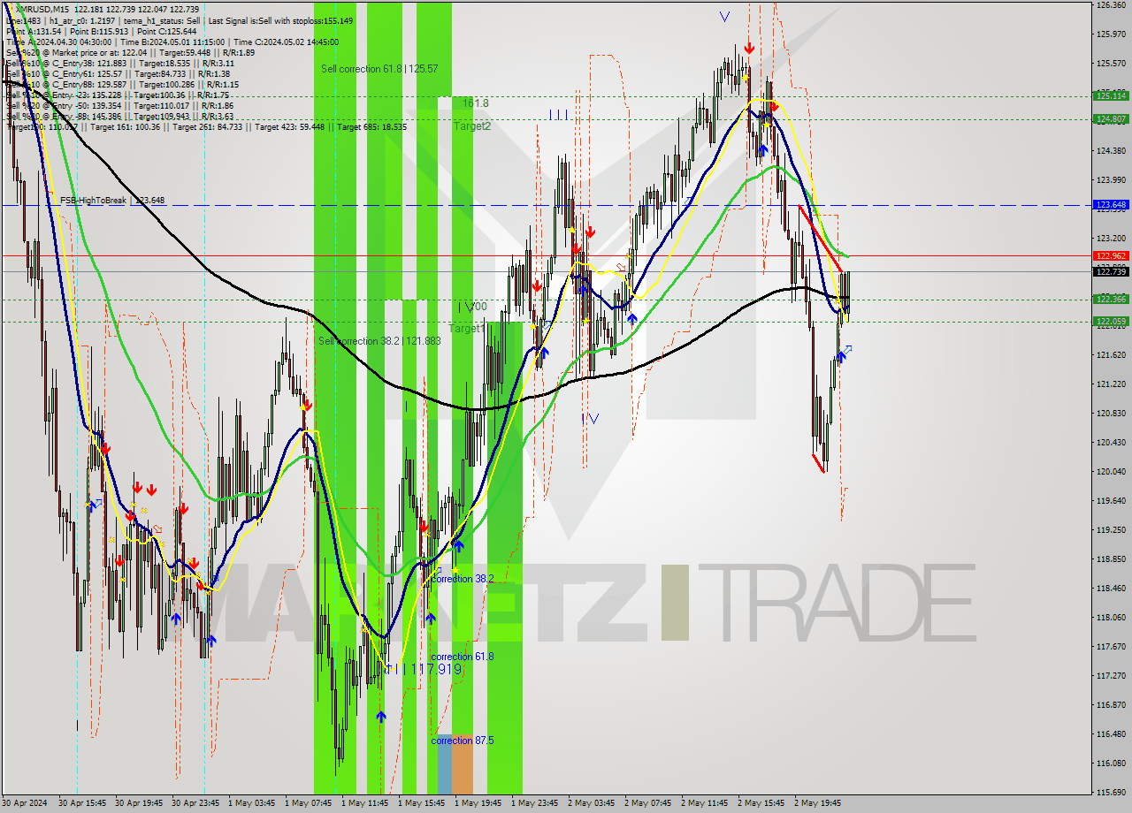Click the red 122.962 price tag
The width and height of the screenshot is (1132, 813).
[1111, 256]
